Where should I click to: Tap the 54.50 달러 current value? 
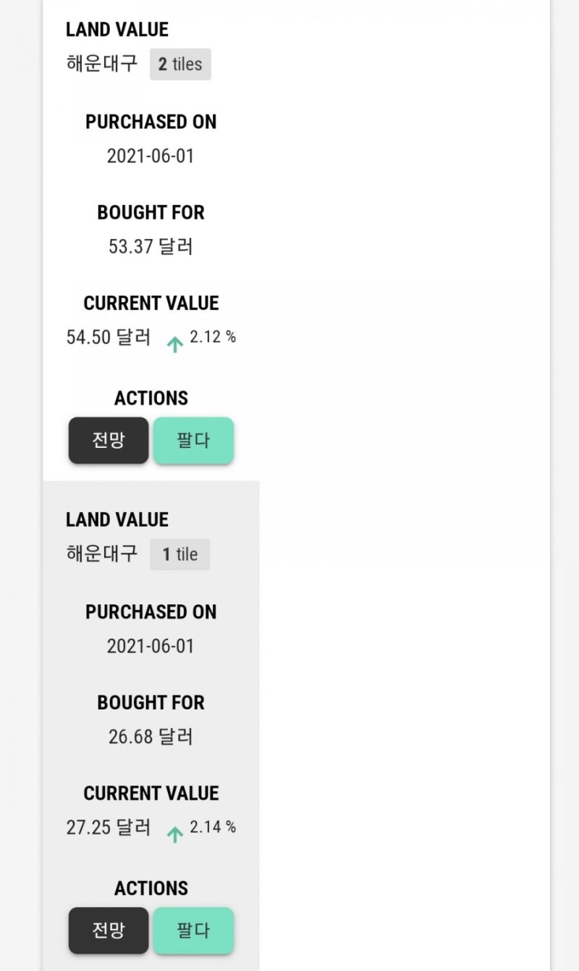109,338
